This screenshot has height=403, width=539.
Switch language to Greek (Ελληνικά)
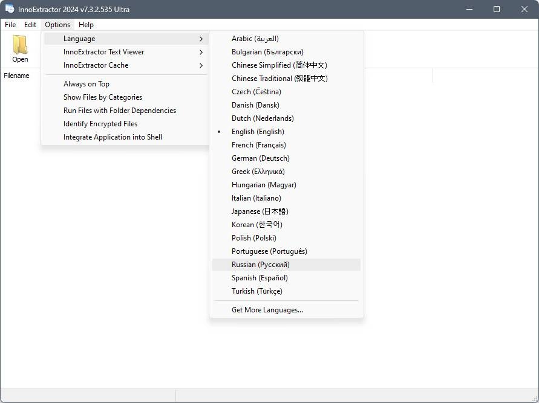click(286, 172)
